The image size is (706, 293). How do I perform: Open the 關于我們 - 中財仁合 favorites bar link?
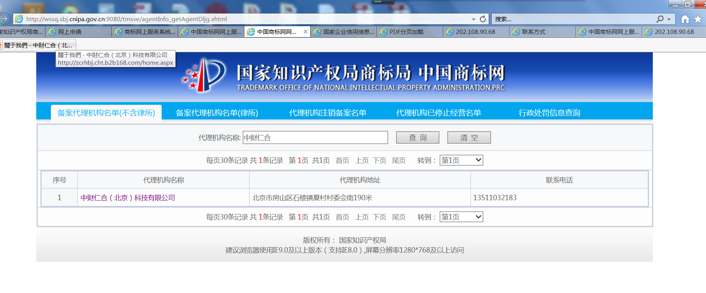pyautogui.click(x=38, y=45)
